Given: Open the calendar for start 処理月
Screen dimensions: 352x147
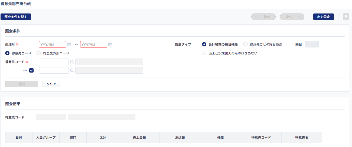Looking at the screenshot, I should pos(69,45).
